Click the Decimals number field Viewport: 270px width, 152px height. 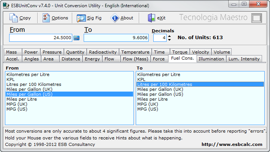point(160,38)
